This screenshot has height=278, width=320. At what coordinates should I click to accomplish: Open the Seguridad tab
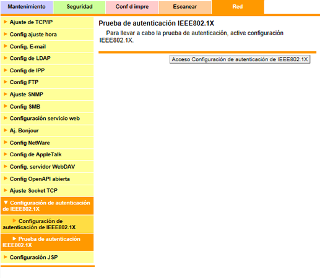pyautogui.click(x=79, y=7)
